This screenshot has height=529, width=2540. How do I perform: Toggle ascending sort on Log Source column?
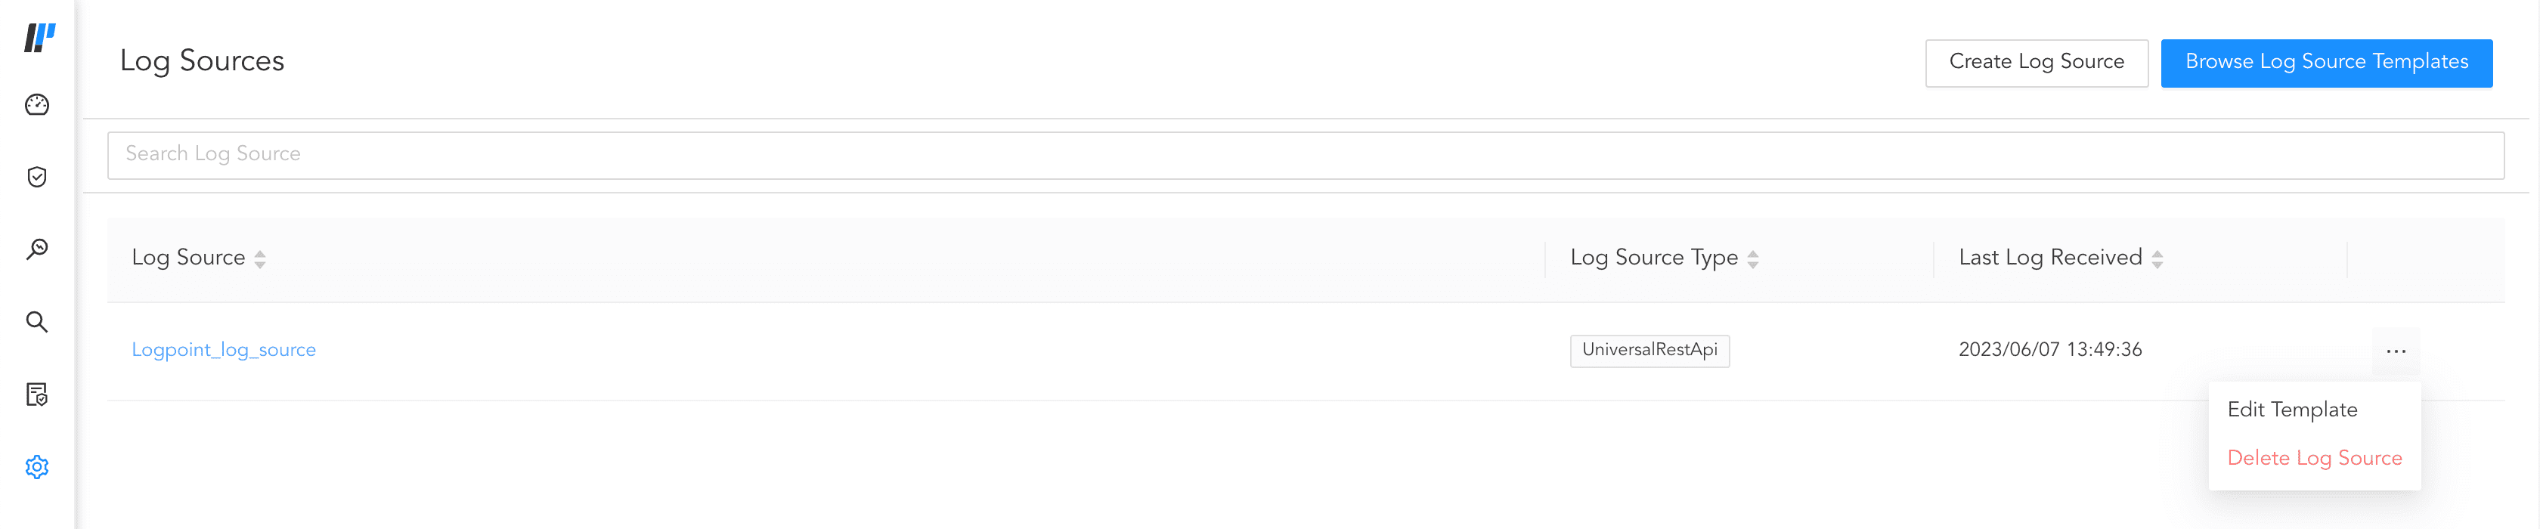click(x=260, y=258)
